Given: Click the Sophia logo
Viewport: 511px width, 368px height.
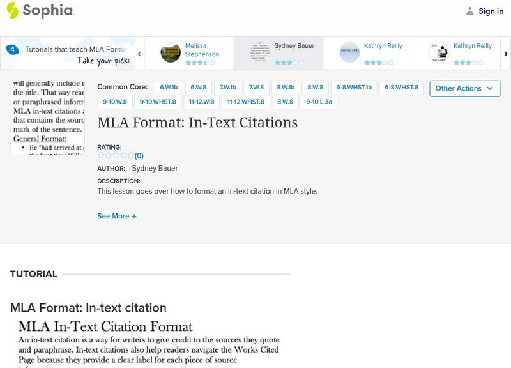Looking at the screenshot, I should [40, 10].
